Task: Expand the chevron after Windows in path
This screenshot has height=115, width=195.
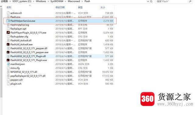Action: (x=48, y=1)
